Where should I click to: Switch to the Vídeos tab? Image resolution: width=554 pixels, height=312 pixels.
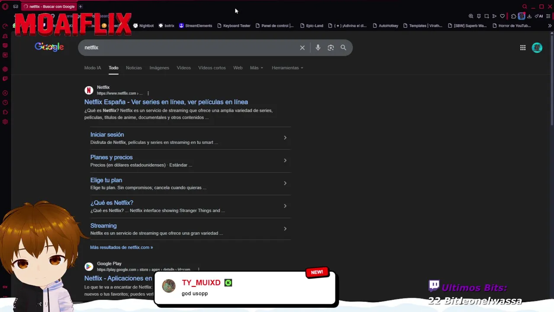tap(184, 68)
